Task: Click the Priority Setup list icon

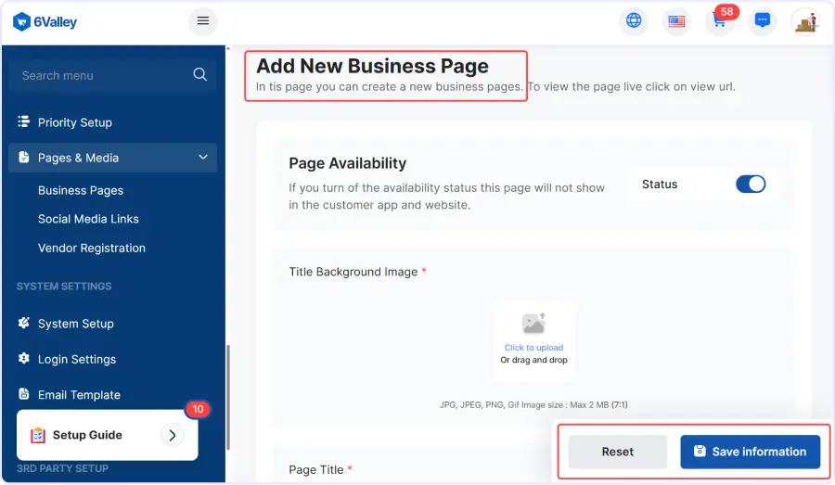Action: (23, 121)
